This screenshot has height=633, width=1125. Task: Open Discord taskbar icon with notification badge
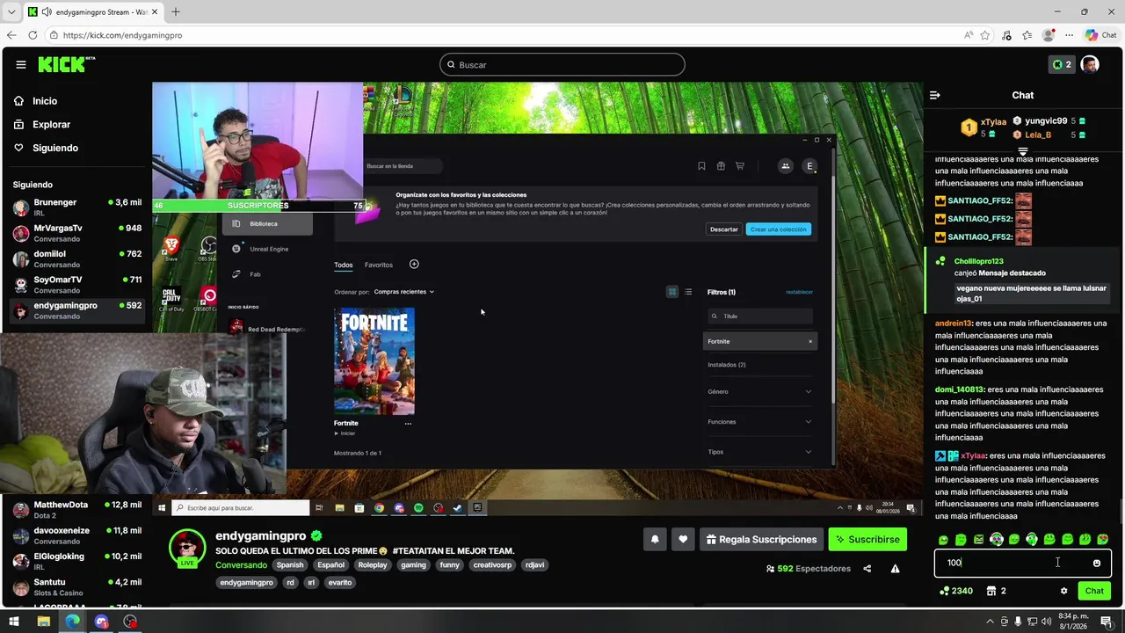coord(101,622)
